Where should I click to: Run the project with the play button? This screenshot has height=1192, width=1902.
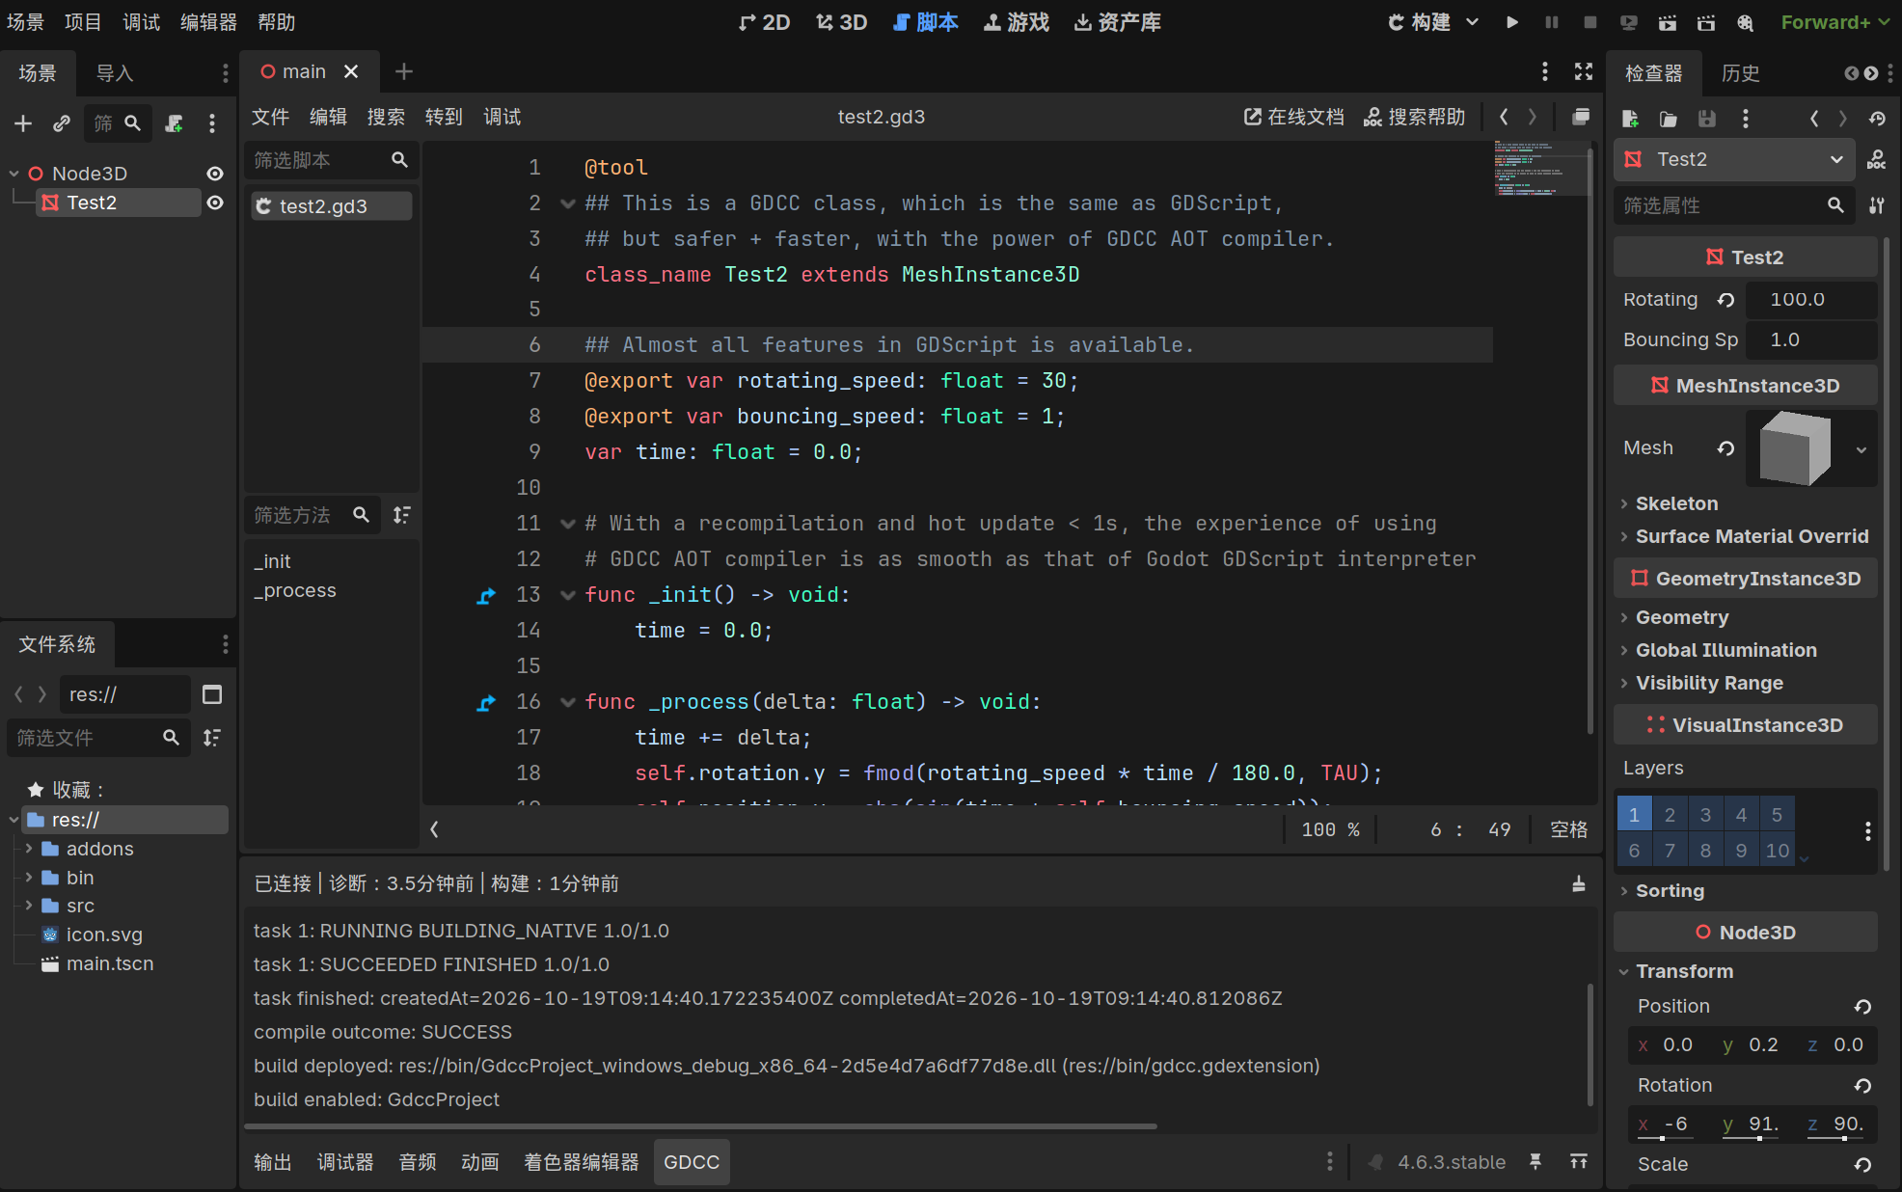[x=1511, y=22]
